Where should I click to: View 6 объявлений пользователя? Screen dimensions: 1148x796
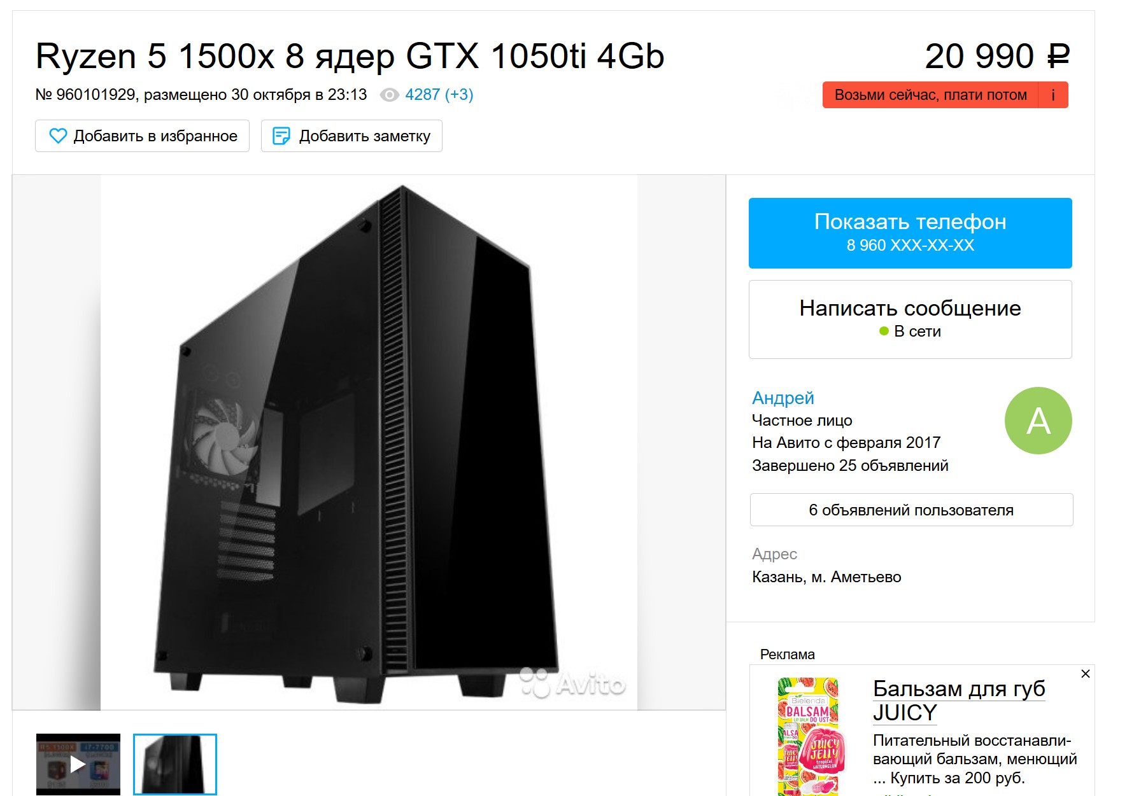point(911,510)
